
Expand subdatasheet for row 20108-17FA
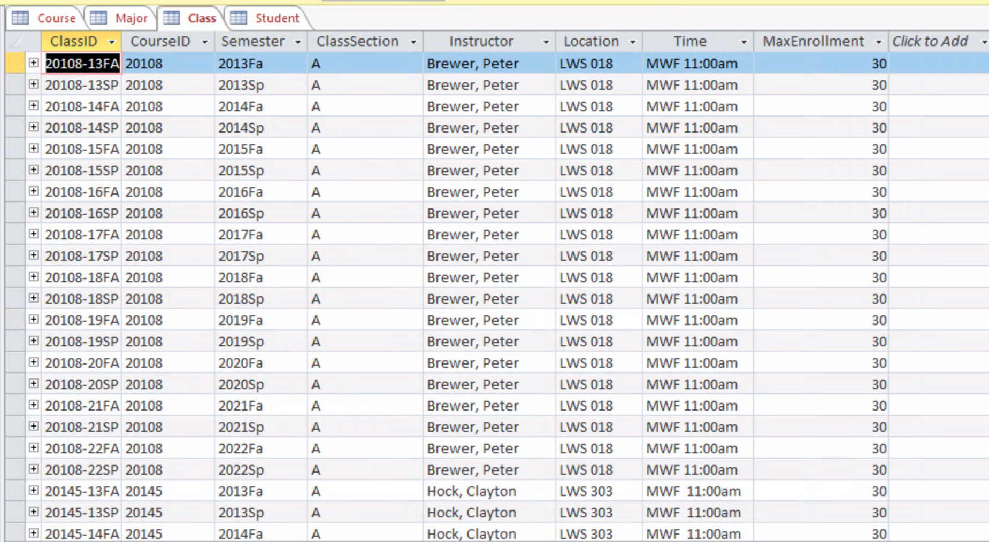tap(34, 234)
